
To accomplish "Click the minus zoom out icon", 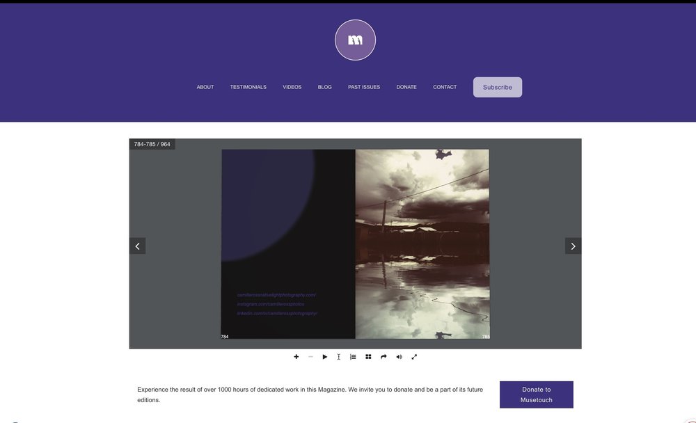I will [x=310, y=357].
